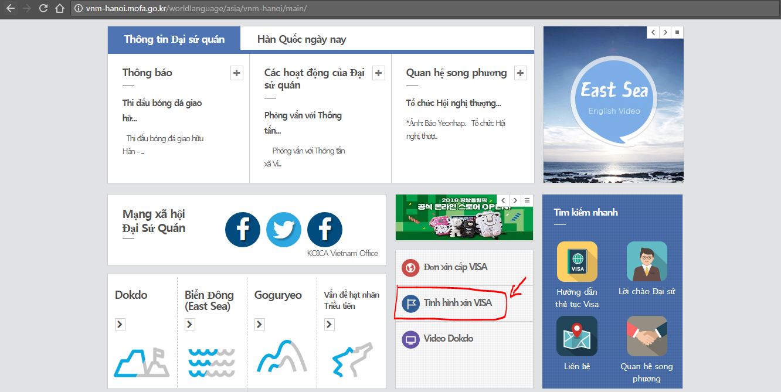The width and height of the screenshot is (781, 392).
Task: Open Tình hình xin VISA link
Action: pyautogui.click(x=457, y=303)
